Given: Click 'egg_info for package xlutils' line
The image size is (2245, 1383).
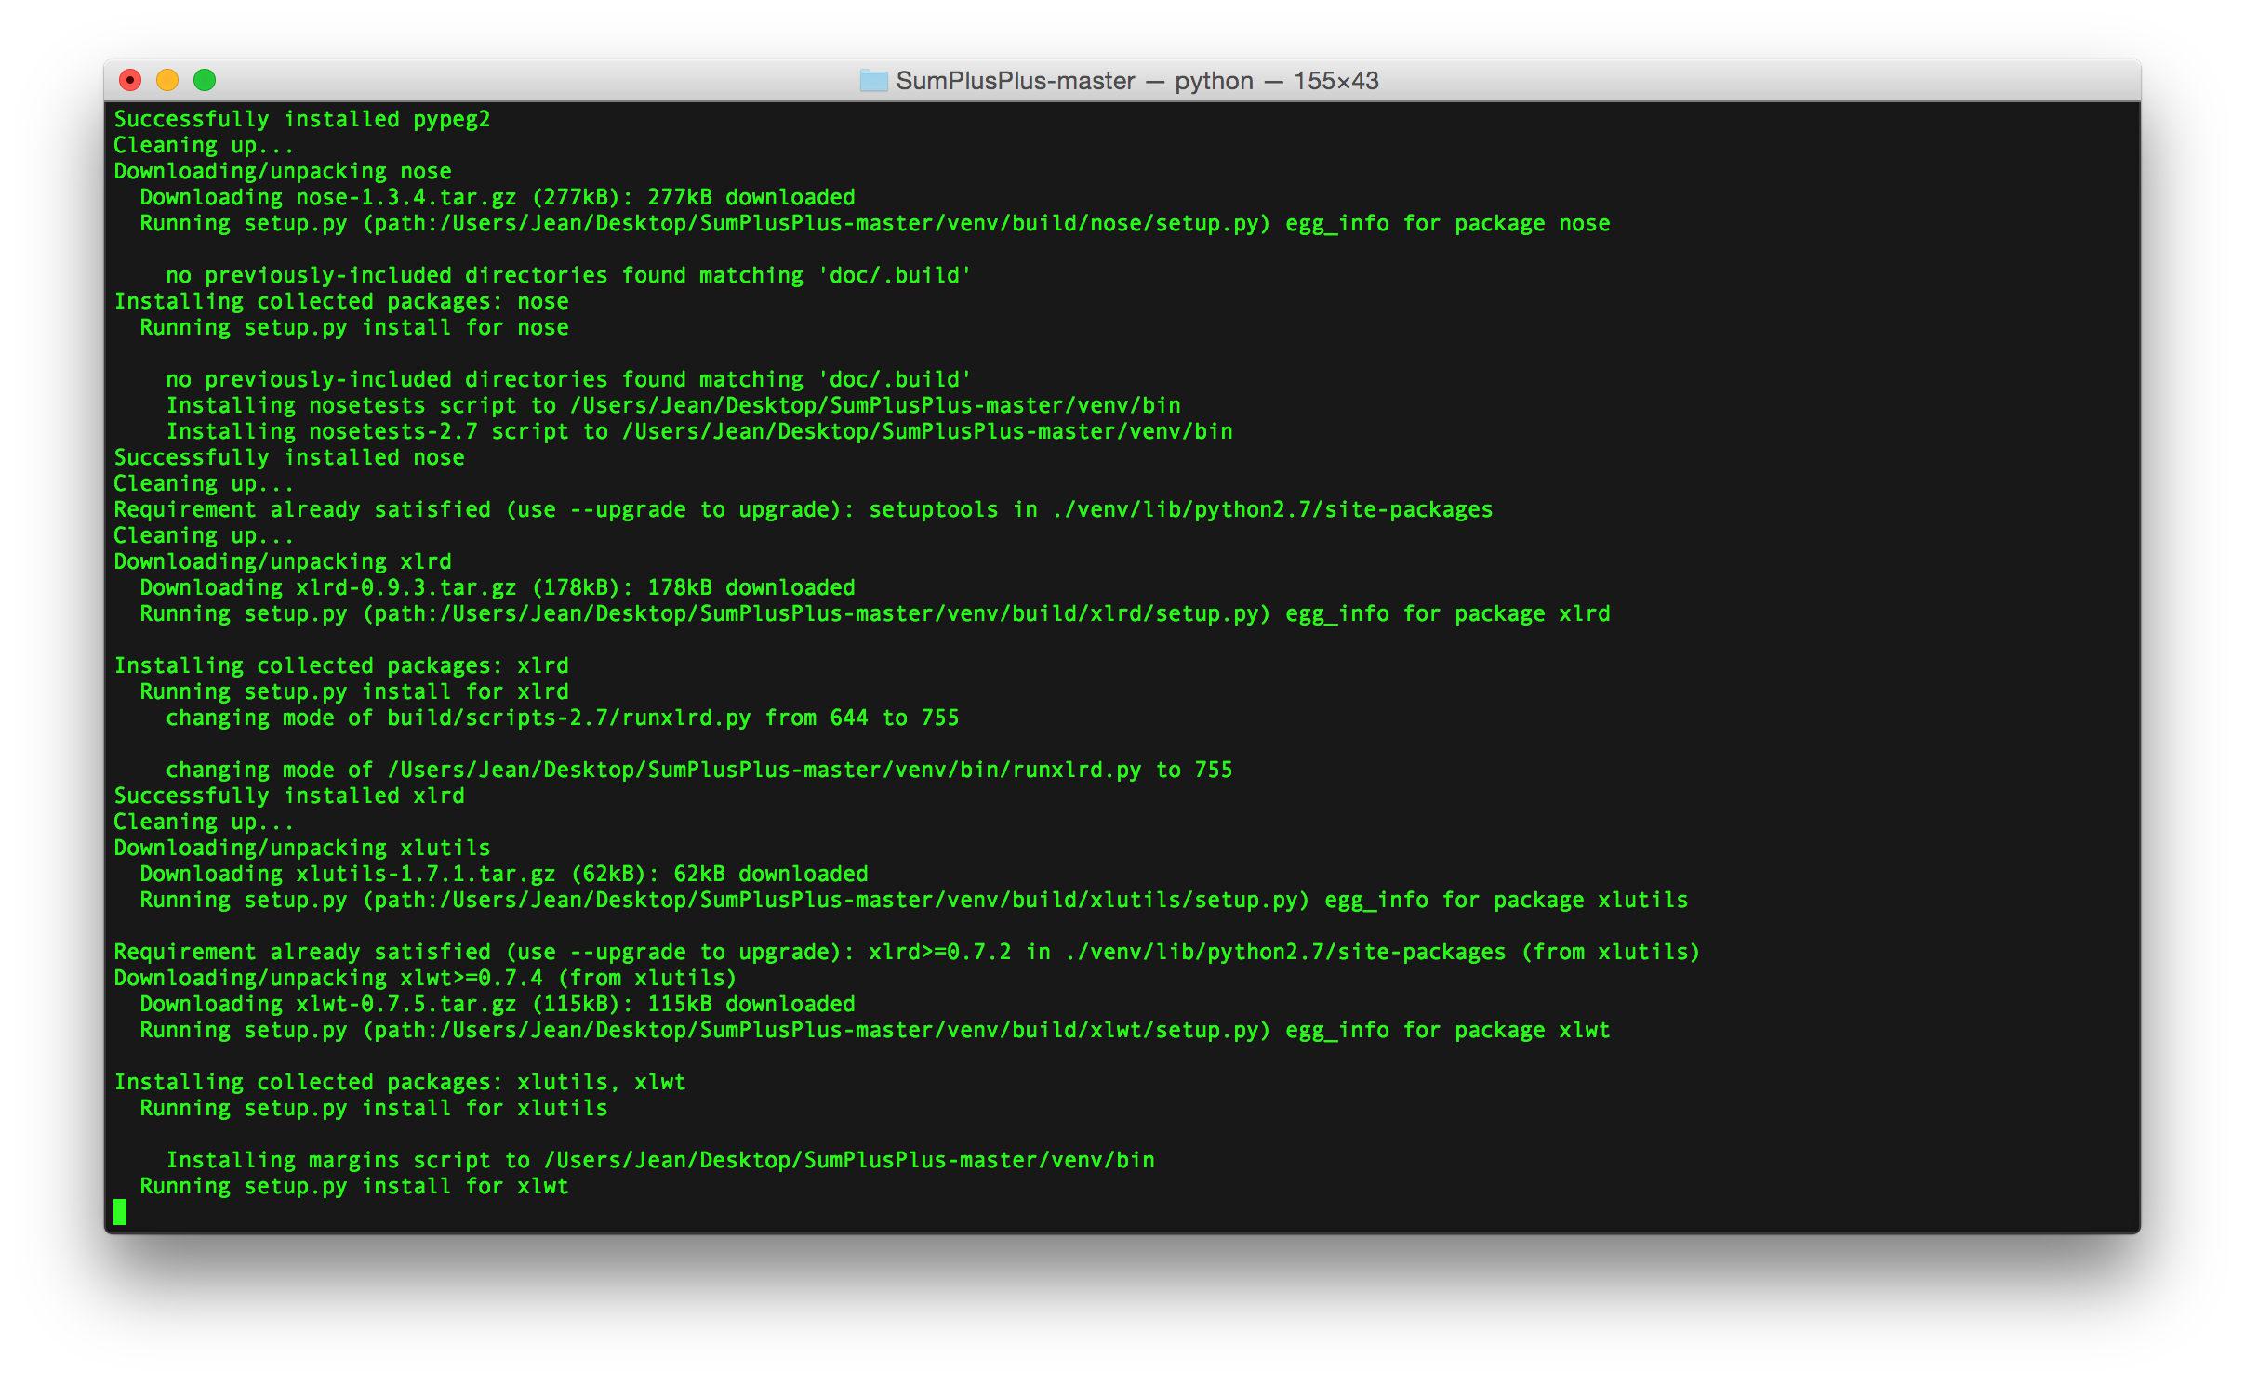Looking at the screenshot, I should point(914,900).
